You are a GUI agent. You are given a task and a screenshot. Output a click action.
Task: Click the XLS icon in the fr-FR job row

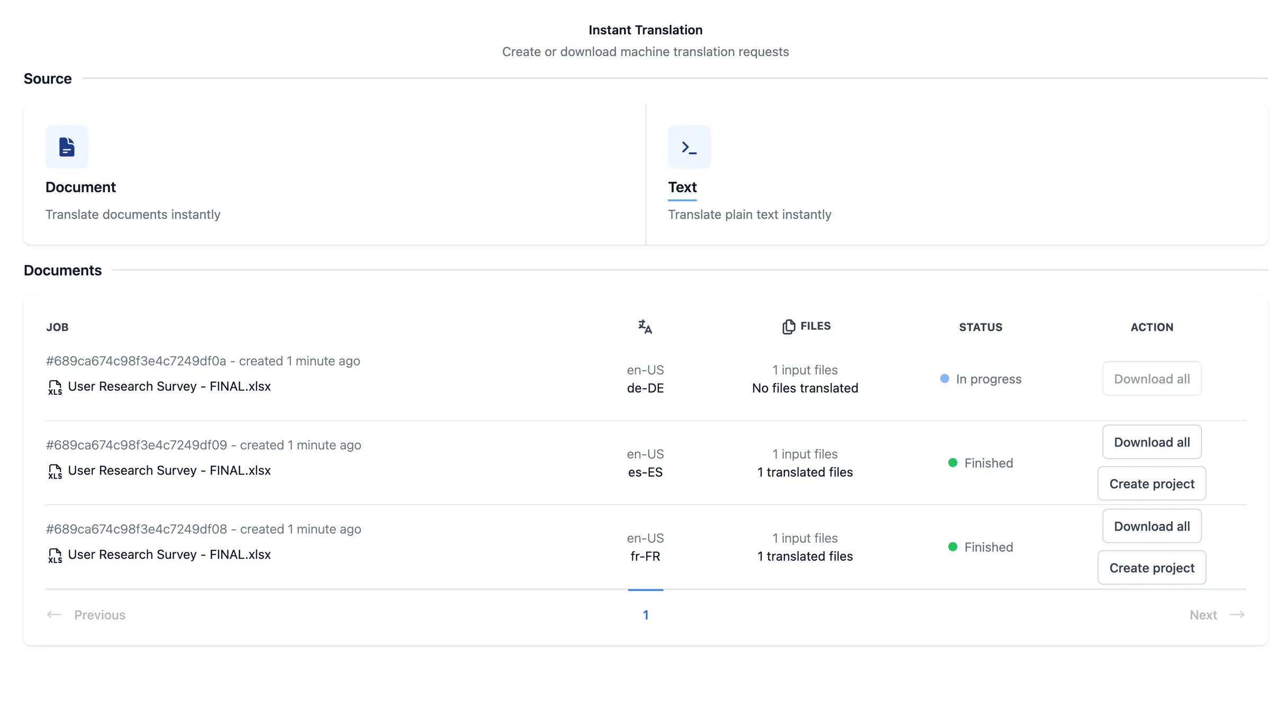pos(55,555)
